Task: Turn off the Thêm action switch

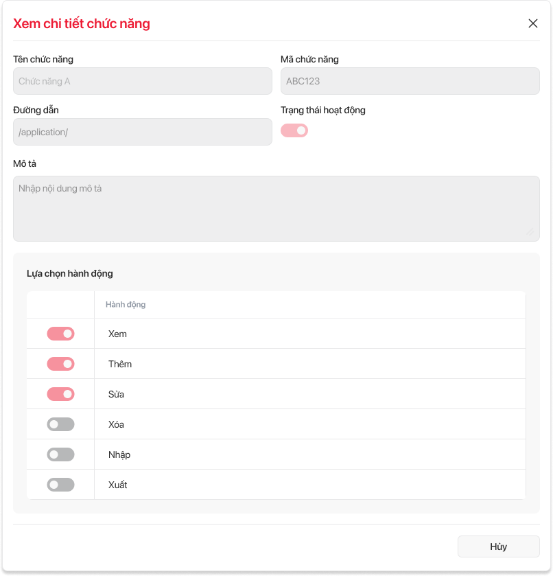Action: 60,364
